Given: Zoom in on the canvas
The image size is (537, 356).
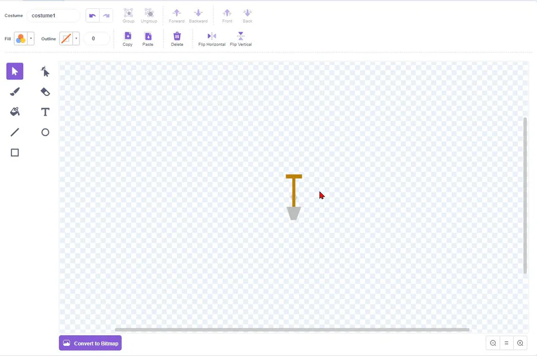Looking at the screenshot, I should point(520,343).
